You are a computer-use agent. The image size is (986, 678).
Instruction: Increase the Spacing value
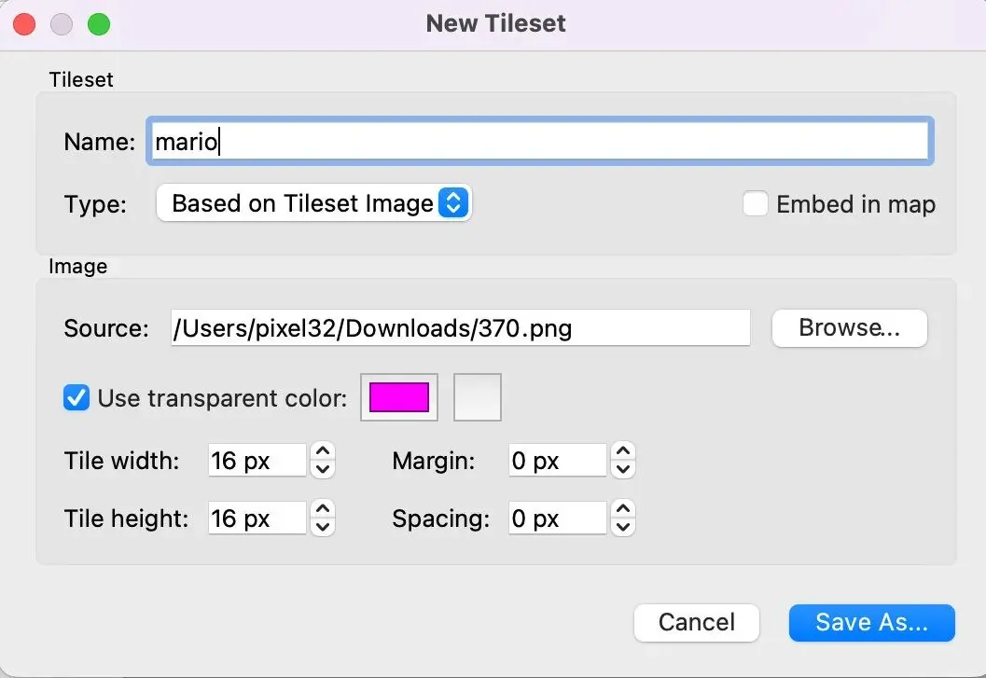[623, 509]
